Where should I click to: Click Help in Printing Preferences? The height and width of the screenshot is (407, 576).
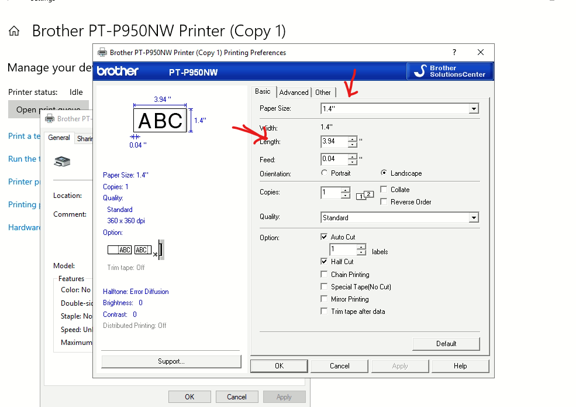pyautogui.click(x=460, y=366)
